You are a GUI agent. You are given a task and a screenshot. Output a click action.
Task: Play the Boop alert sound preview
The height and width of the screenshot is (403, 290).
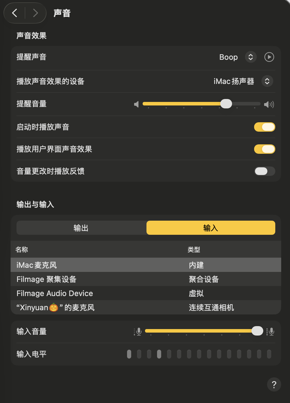269,57
